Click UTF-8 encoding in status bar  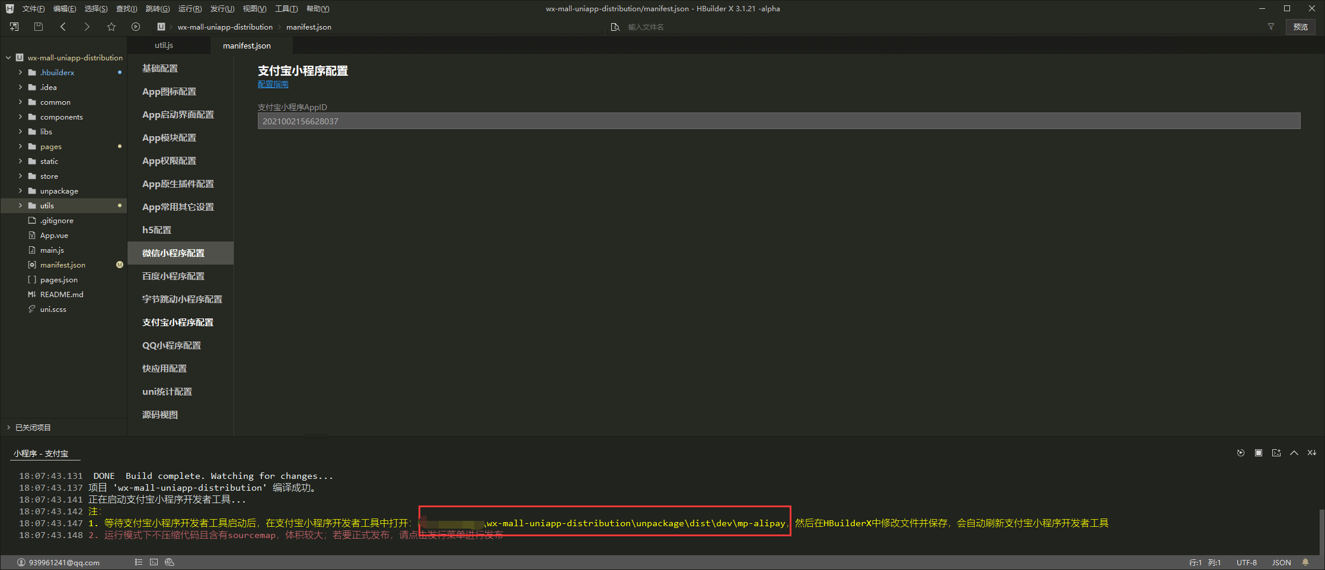[1247, 562]
